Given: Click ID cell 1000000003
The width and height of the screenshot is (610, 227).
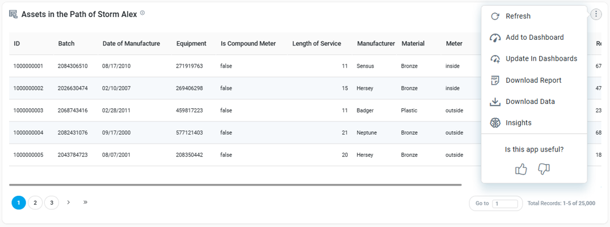Looking at the screenshot, I should 28,111.
